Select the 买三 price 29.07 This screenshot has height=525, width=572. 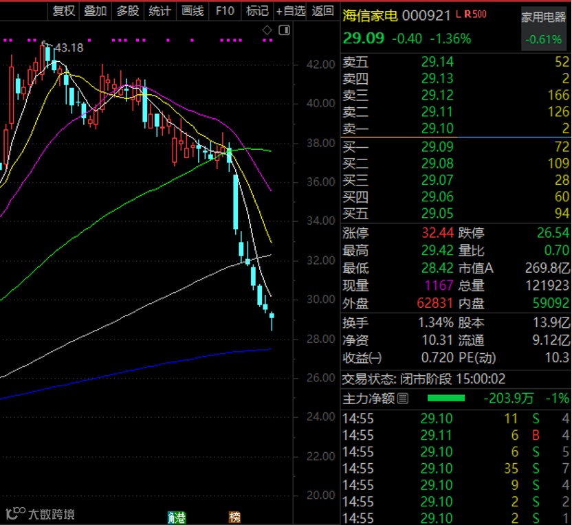click(437, 180)
